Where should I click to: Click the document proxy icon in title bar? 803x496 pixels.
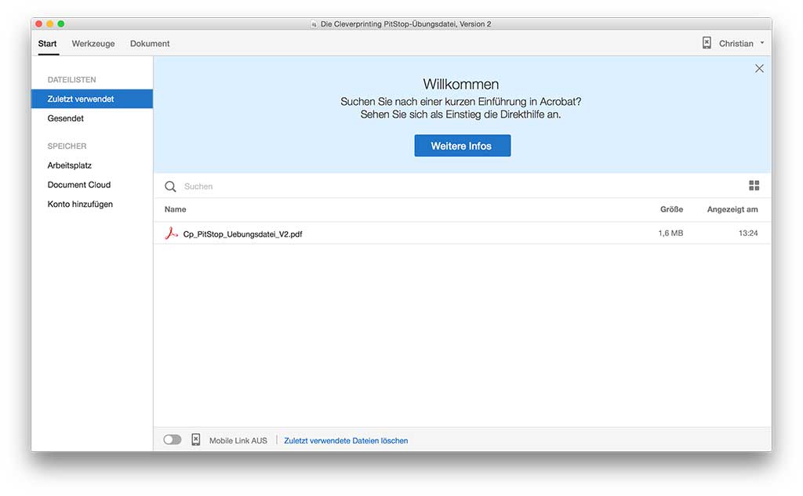pyautogui.click(x=314, y=24)
